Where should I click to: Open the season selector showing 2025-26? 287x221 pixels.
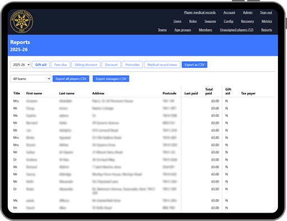pyautogui.click(x=20, y=65)
